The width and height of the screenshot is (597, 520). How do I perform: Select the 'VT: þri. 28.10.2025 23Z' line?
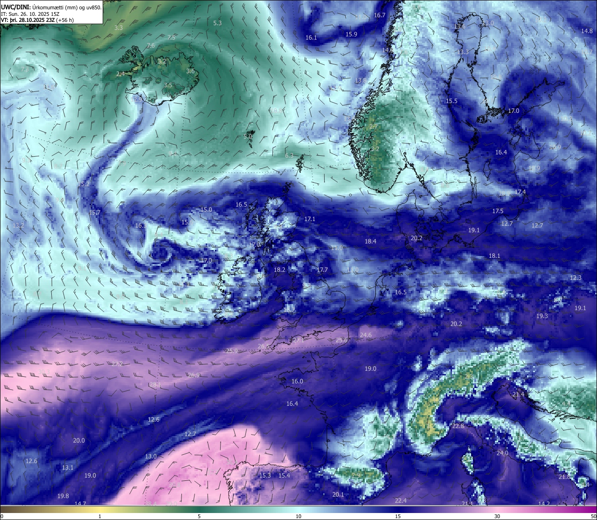click(28, 20)
